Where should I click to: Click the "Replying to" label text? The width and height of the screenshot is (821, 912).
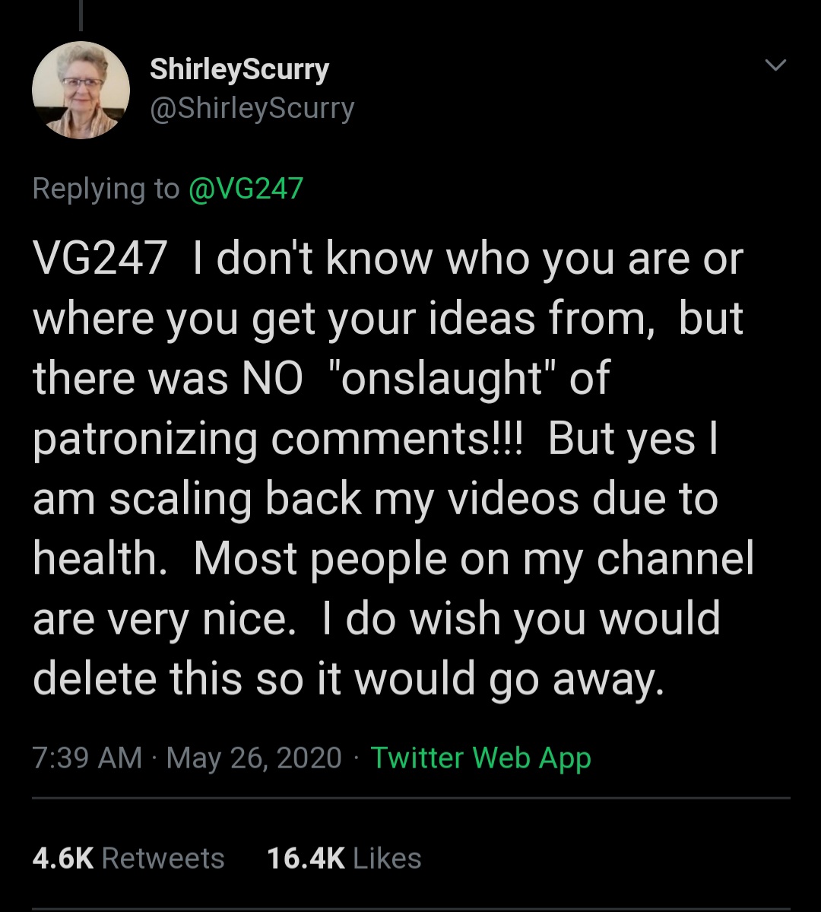tap(106, 188)
